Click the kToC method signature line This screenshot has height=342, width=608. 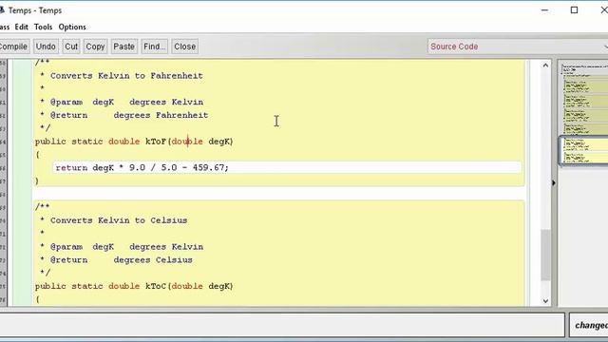pyautogui.click(x=134, y=286)
